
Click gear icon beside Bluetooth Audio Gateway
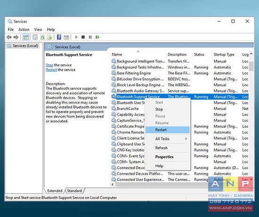pyautogui.click(x=113, y=91)
